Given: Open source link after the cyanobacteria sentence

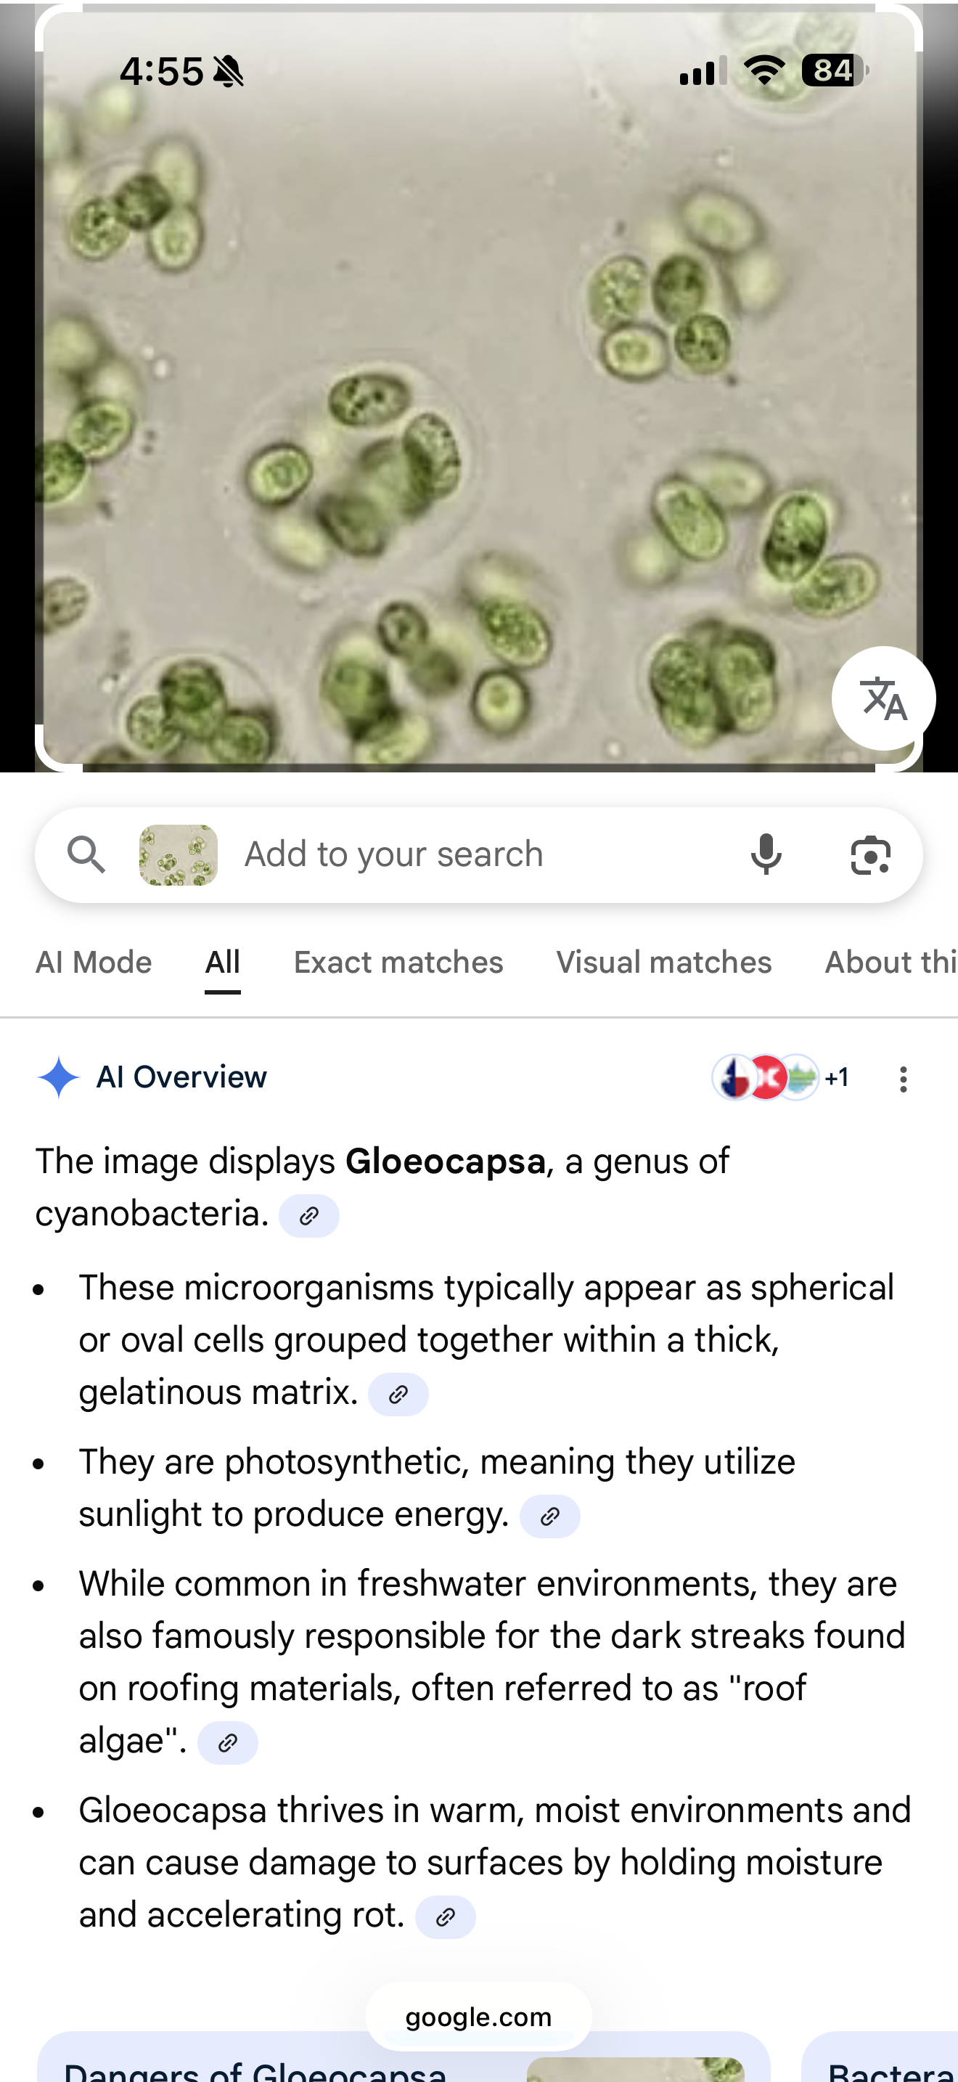Looking at the screenshot, I should click(x=308, y=1217).
